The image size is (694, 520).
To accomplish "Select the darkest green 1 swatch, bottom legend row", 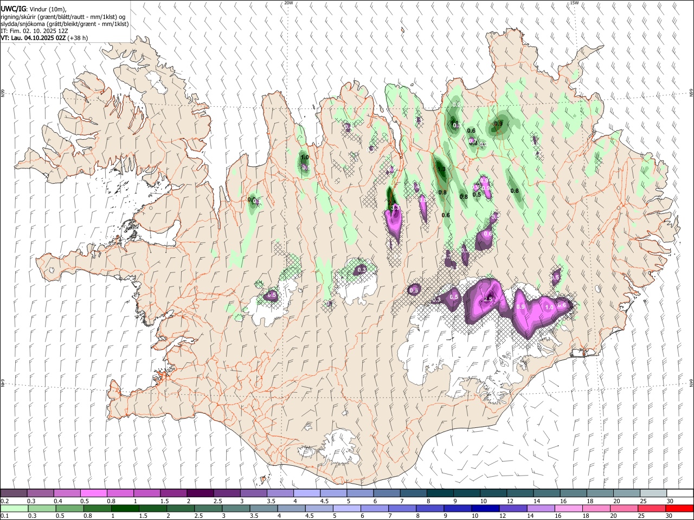I will 125,509.
